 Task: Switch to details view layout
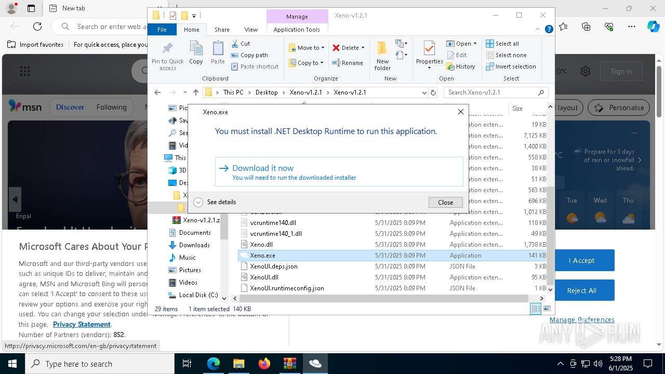click(536, 309)
